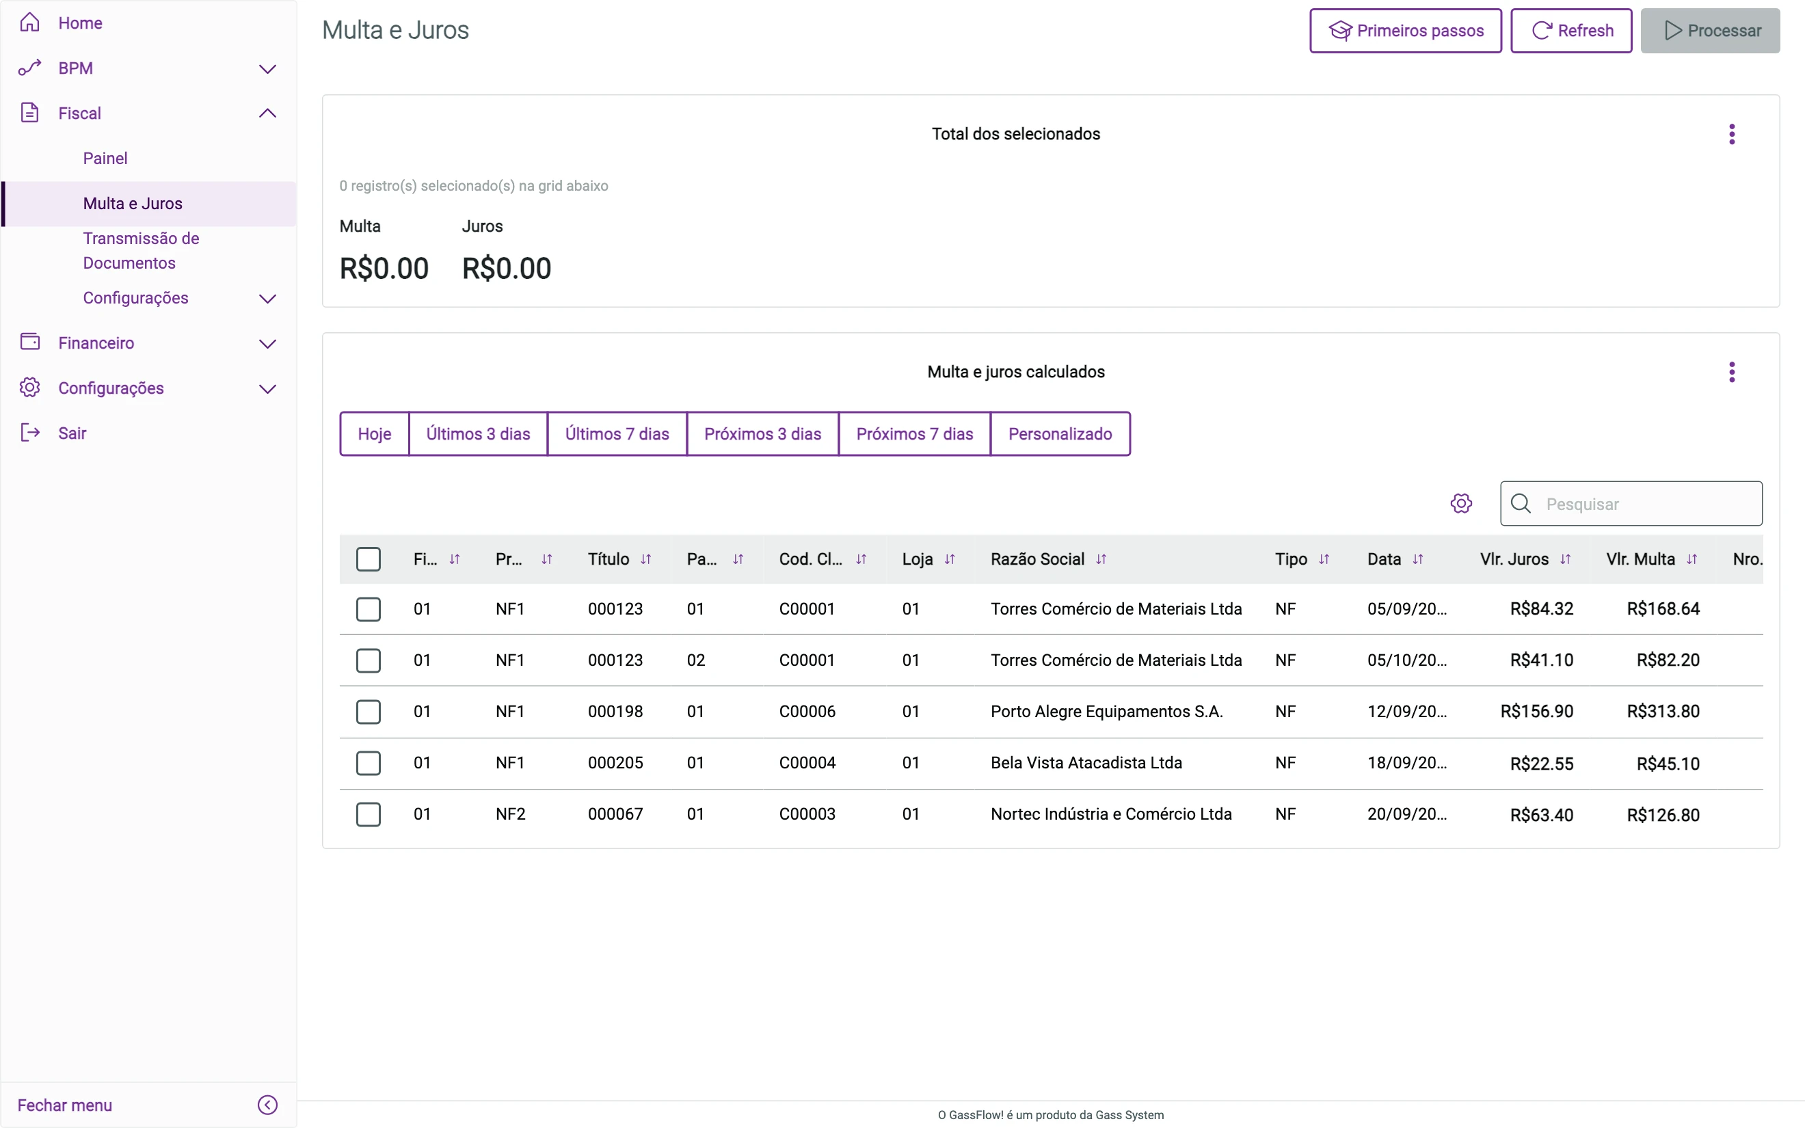Collapse sidebar with Fechar menu arrow icon
The image size is (1805, 1128).
268,1105
